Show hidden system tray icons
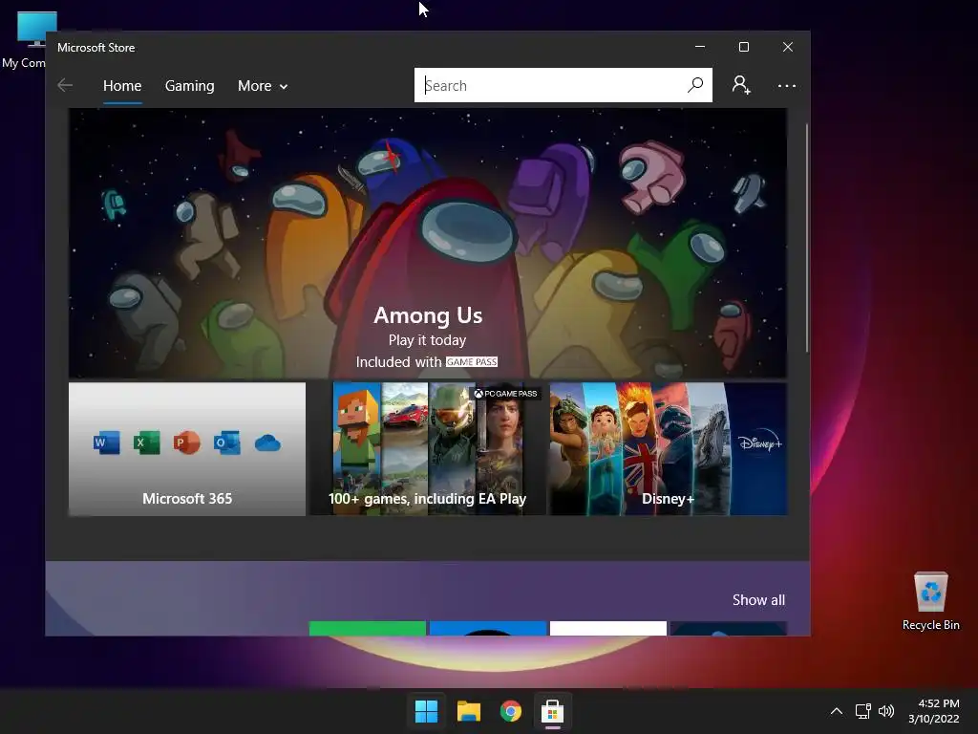978x734 pixels. 837,711
